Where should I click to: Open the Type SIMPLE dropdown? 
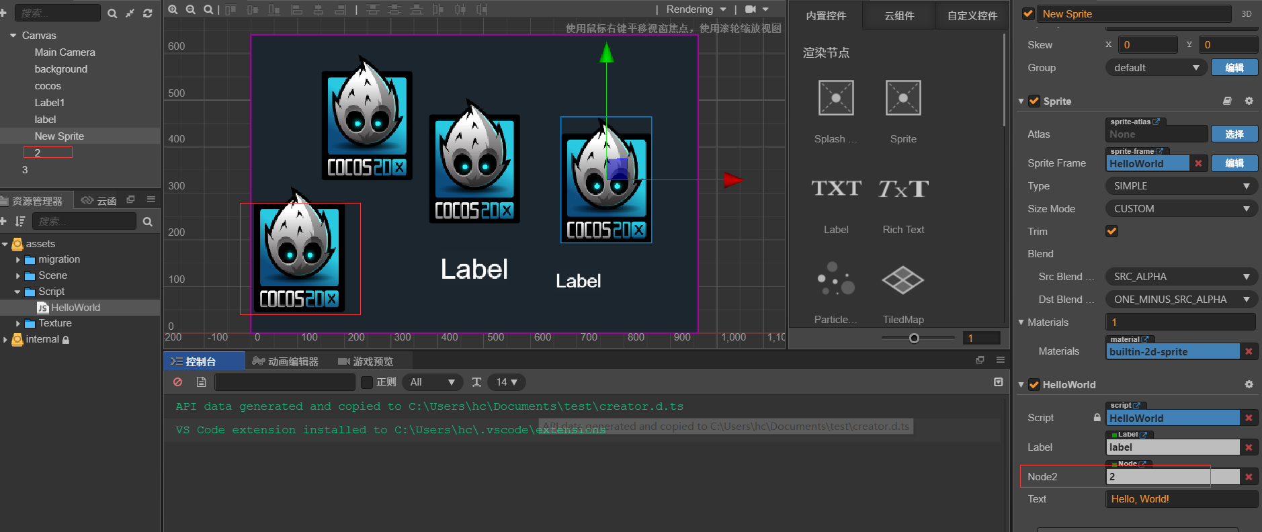(1181, 186)
